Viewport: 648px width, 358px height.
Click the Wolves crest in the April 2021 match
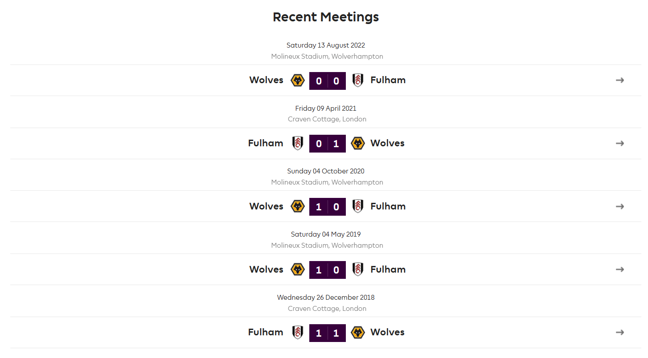point(357,143)
